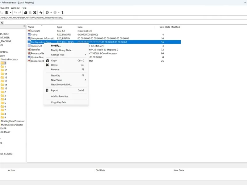Click the (Default) string value icon

pos(29,31)
